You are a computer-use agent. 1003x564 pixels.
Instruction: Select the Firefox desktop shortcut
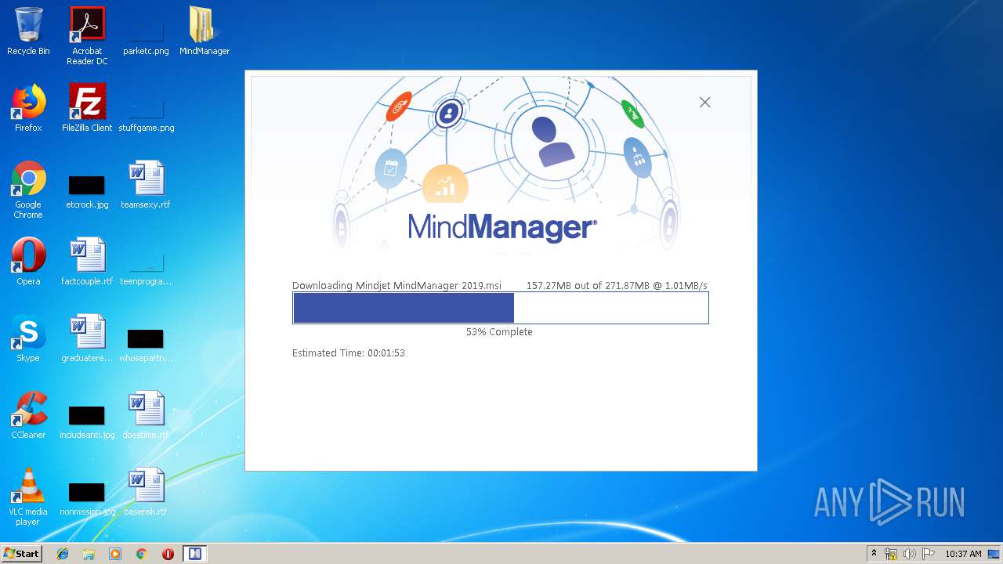point(28,108)
